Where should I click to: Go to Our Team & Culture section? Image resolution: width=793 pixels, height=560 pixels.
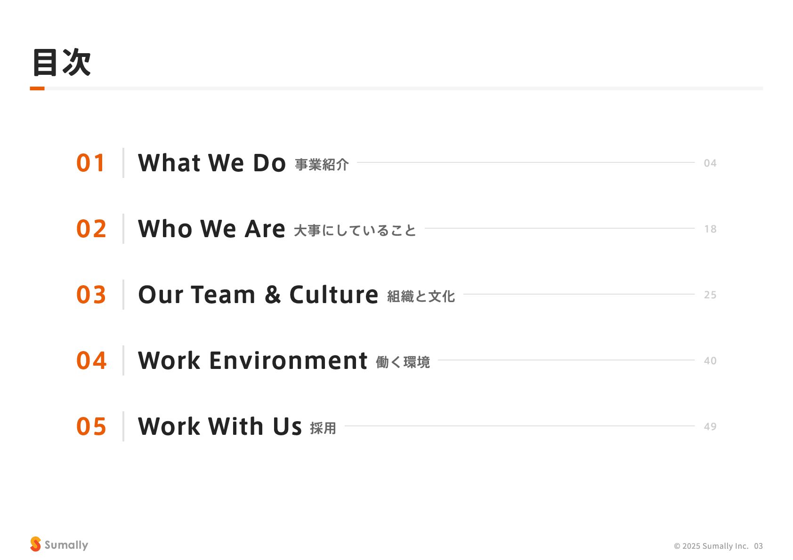pos(258,295)
